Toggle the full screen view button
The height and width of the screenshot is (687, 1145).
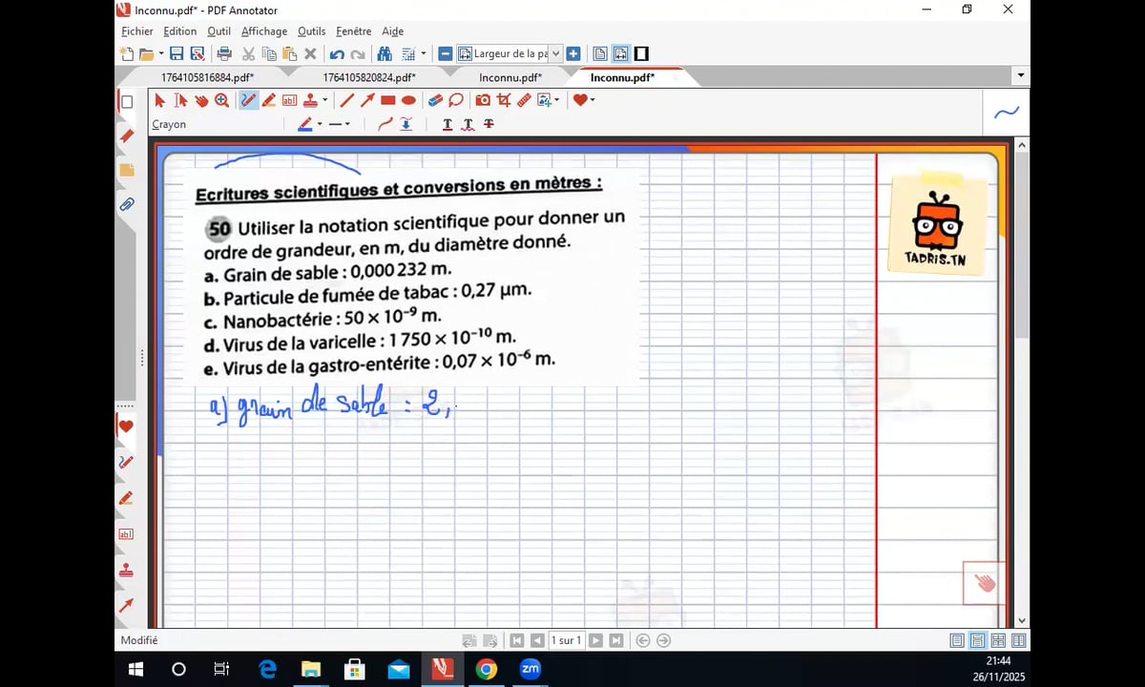641,54
